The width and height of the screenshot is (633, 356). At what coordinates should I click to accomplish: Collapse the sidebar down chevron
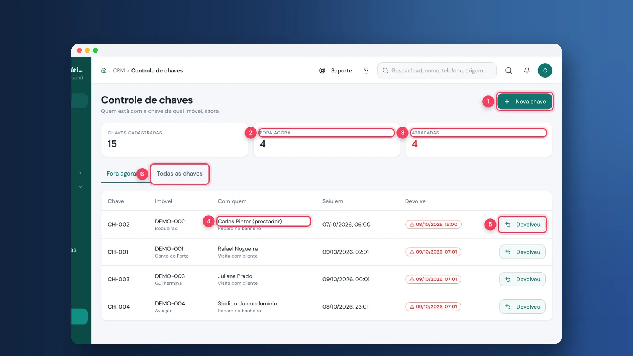tap(80, 187)
